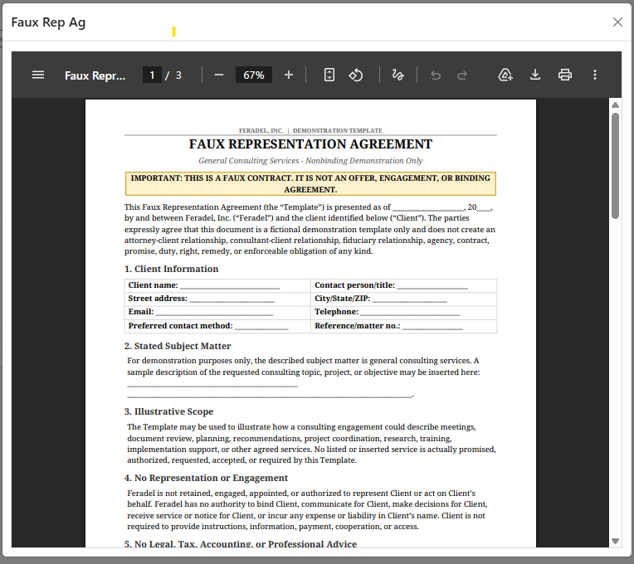
Task: Click the '5. No Legal, Tax, Accounting' heading
Action: (x=240, y=544)
